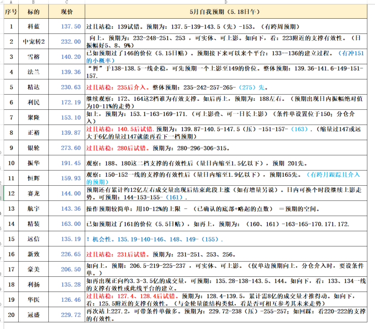375x329 pixels.
Task: Select the cell 新致
Action: coord(34,254)
